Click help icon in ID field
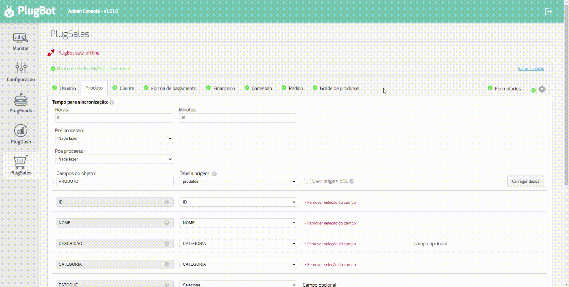This screenshot has height=287, width=569. [x=167, y=202]
